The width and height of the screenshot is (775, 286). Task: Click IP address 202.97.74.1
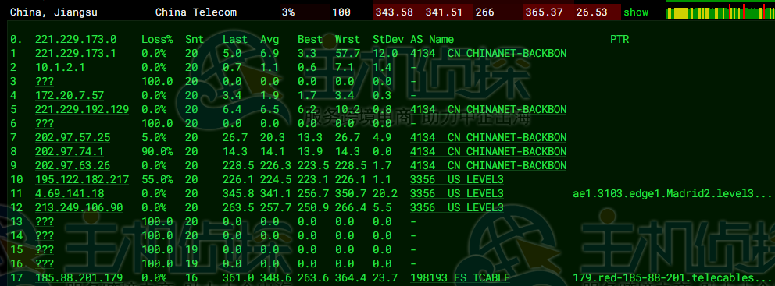70,151
